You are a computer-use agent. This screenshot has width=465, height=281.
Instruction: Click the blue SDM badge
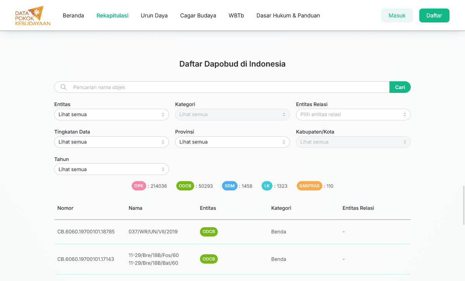pyautogui.click(x=229, y=186)
